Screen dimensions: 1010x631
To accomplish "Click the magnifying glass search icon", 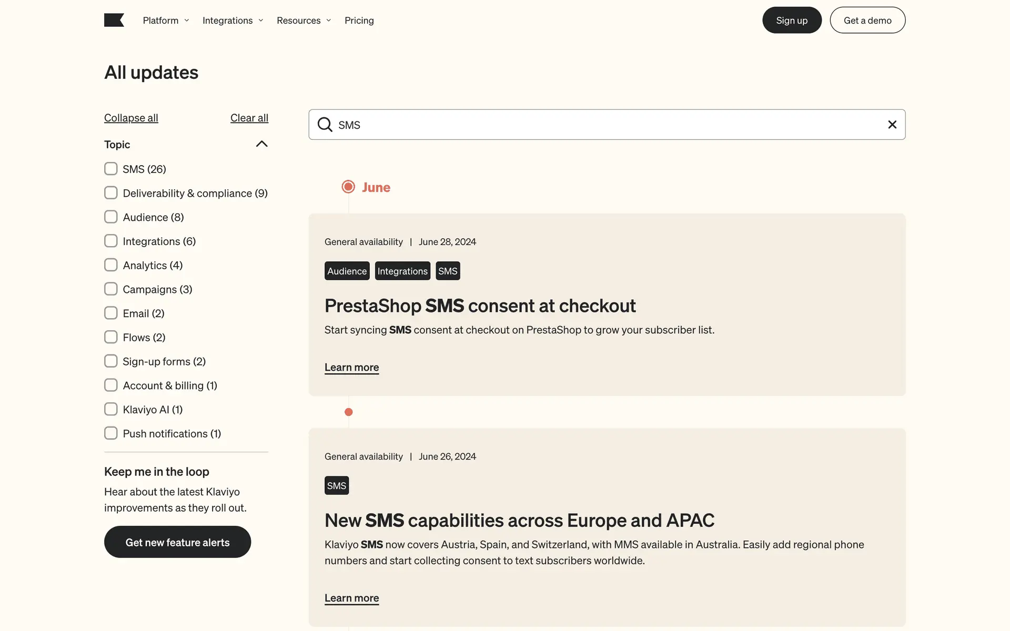I will click(x=325, y=125).
